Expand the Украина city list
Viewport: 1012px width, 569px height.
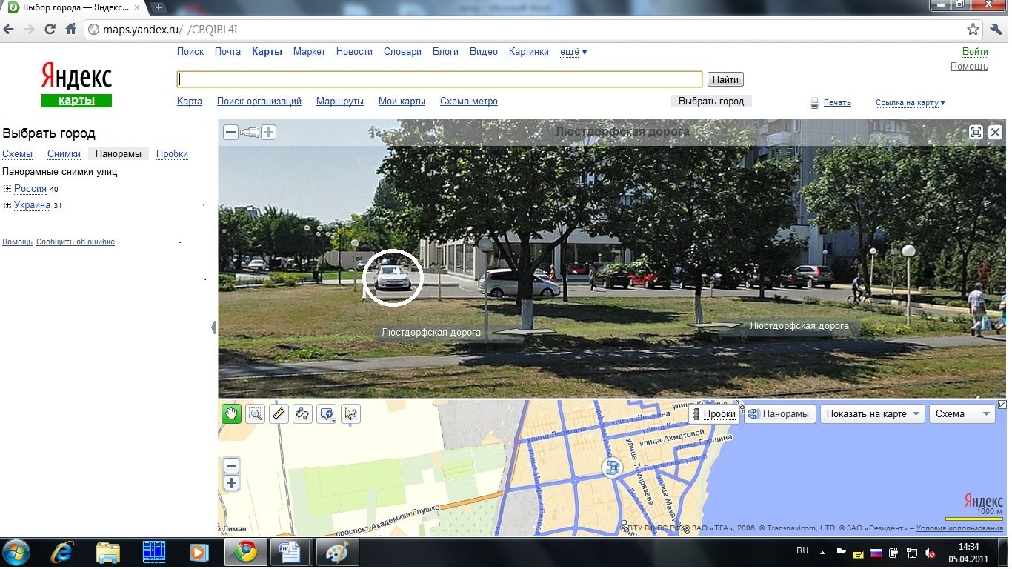[7, 205]
